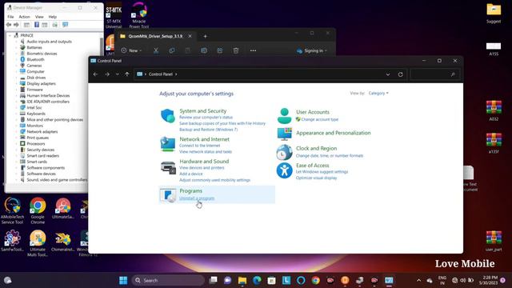The image size is (512, 288).
Task: Open Miracle Power Tool desktop shortcut
Action: (138, 15)
